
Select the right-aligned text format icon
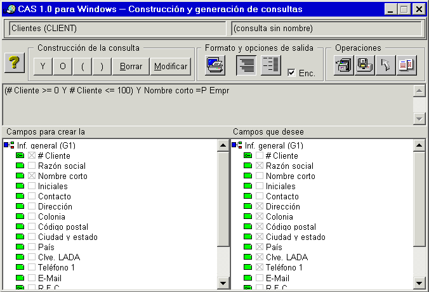click(x=246, y=65)
